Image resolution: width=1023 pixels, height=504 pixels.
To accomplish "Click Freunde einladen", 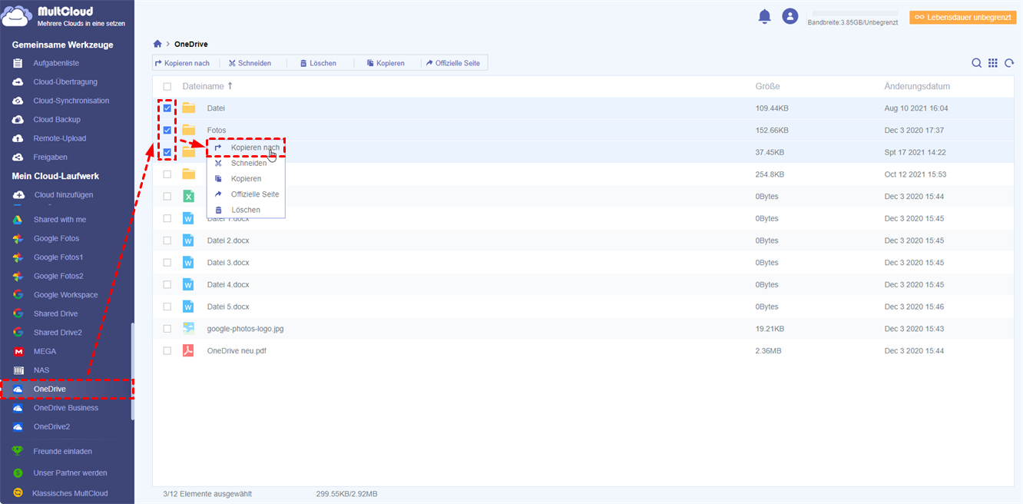I will 63,451.
